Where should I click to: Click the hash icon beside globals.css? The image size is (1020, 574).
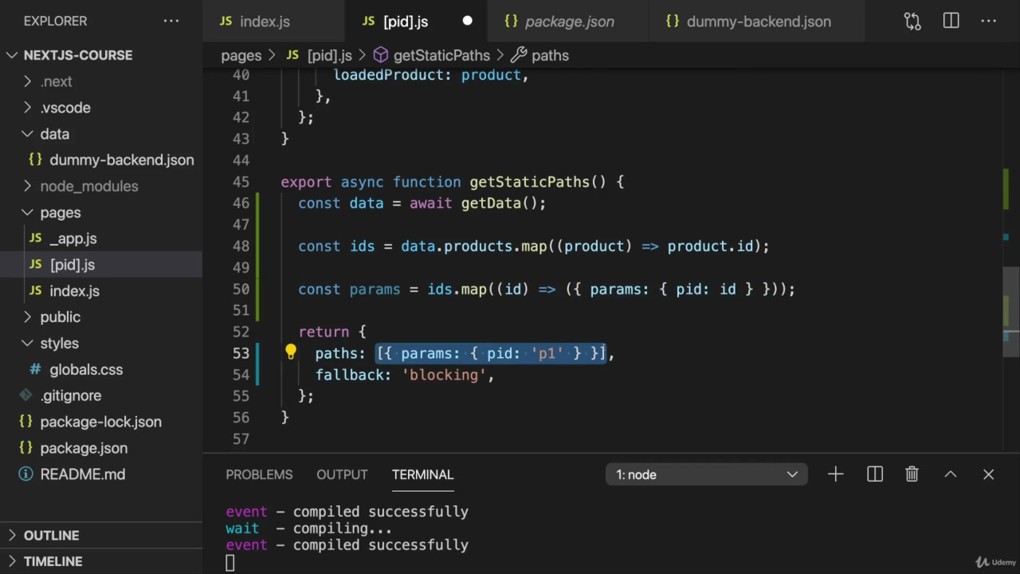tap(35, 370)
